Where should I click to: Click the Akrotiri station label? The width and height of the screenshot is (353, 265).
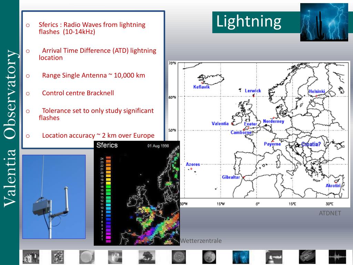click(333, 186)
